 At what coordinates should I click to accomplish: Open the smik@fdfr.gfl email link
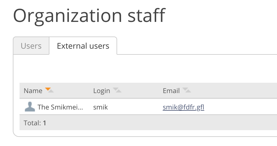point(183,107)
